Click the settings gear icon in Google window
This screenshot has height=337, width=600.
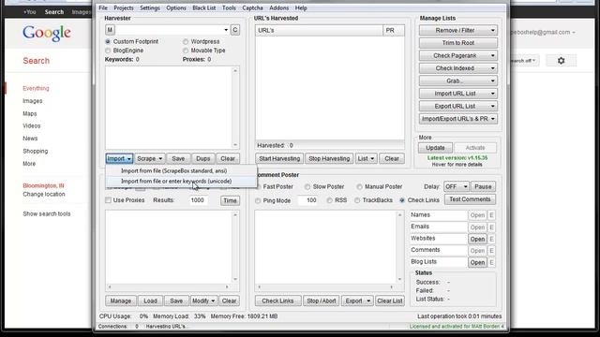[561, 60]
